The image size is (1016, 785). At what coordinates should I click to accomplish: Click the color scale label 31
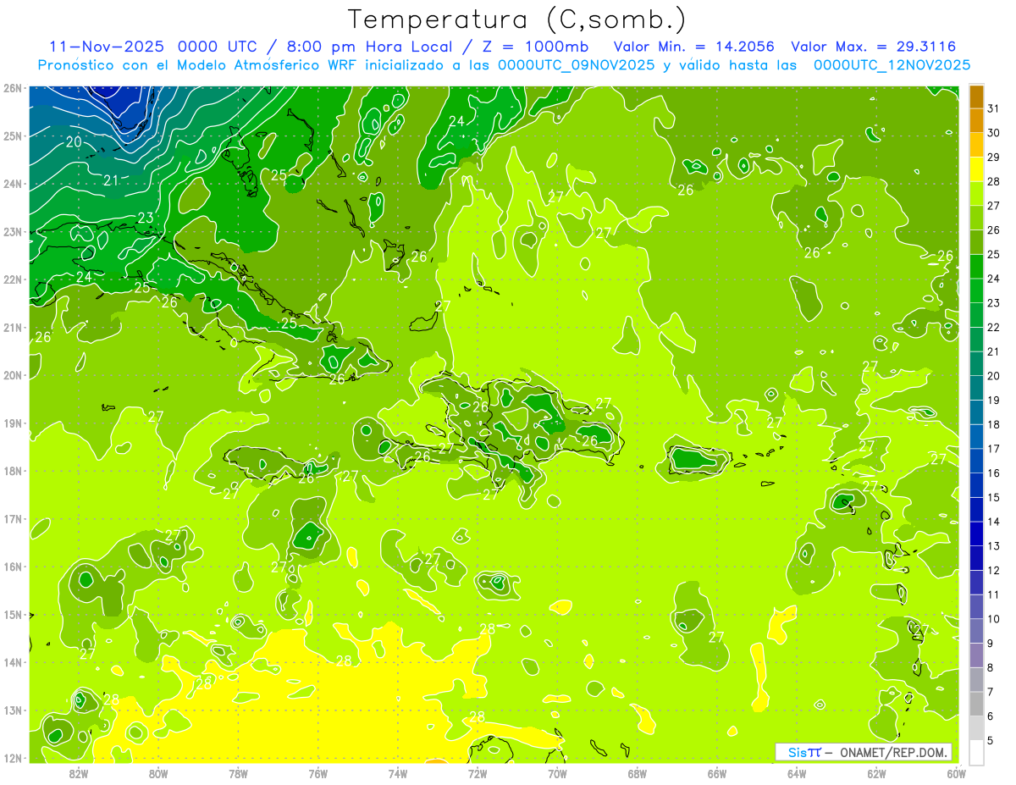tap(994, 108)
